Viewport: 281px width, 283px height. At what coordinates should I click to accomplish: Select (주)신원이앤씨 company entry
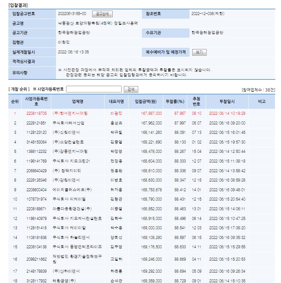[x=66, y=132]
